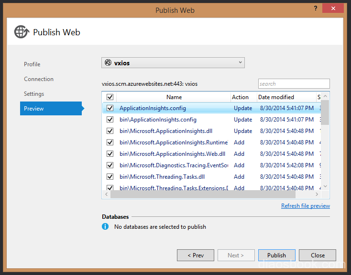
Task: Uncheck the ApplicationInsights.Web.dll checkbox
Action: click(110, 153)
